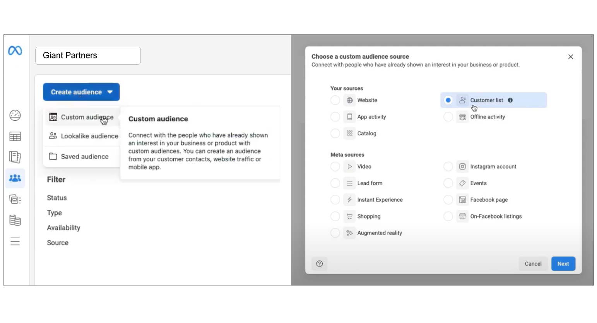Expand the Create audience dropdown
The height and width of the screenshot is (323, 597).
tap(81, 92)
